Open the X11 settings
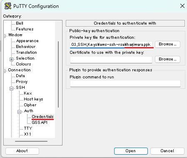The image size is (187, 158). click(x=27, y=134)
